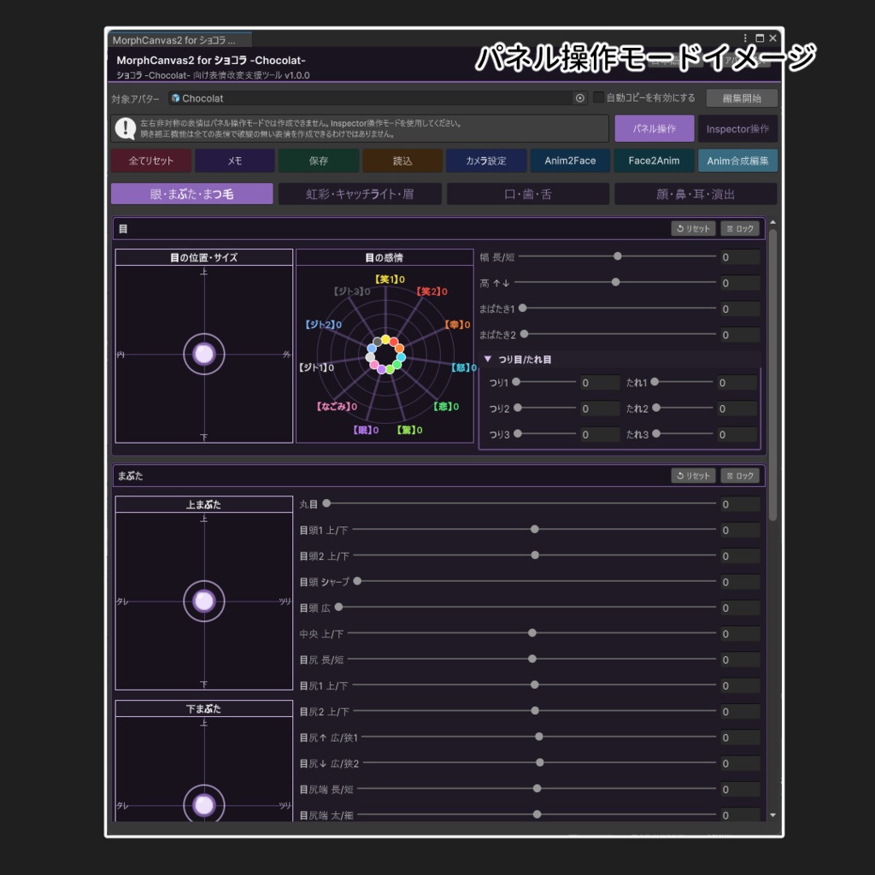
Task: Click the scrollbar down arrow
Action: tap(772, 815)
